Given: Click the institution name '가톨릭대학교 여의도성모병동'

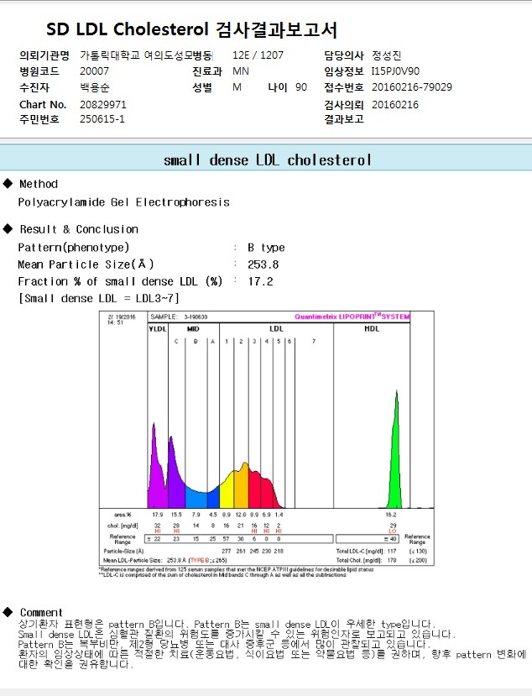Looking at the screenshot, I should click(x=146, y=55).
